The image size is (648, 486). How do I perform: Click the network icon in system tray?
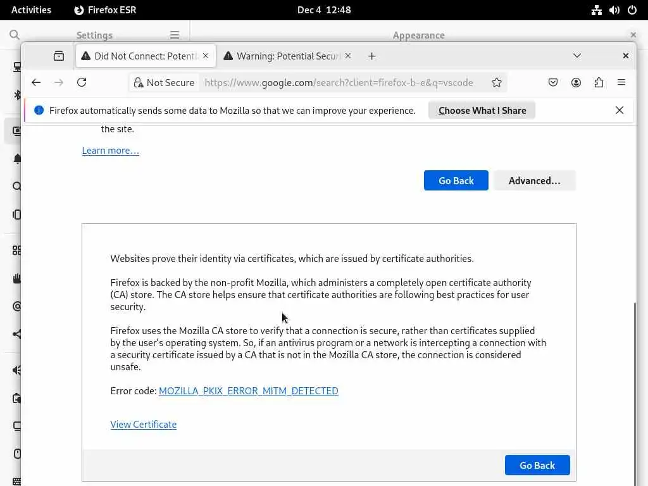(x=596, y=10)
